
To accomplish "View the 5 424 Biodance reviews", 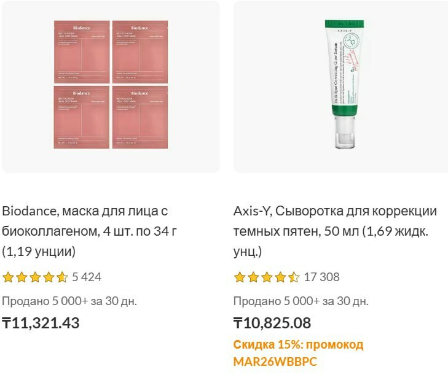I will (87, 277).
